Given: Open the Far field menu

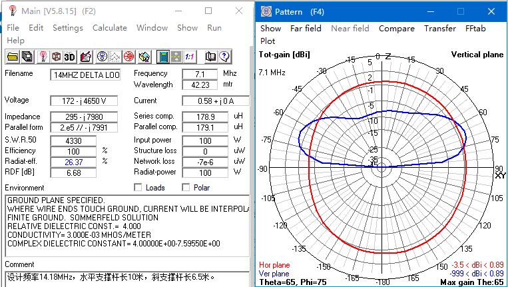Looking at the screenshot, I should (x=306, y=29).
